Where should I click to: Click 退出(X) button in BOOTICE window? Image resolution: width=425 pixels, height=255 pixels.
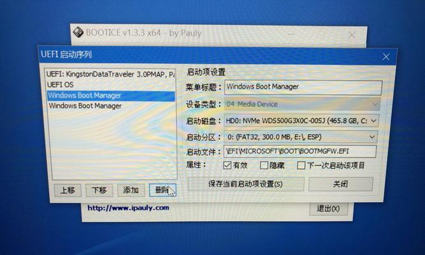coord(328,208)
